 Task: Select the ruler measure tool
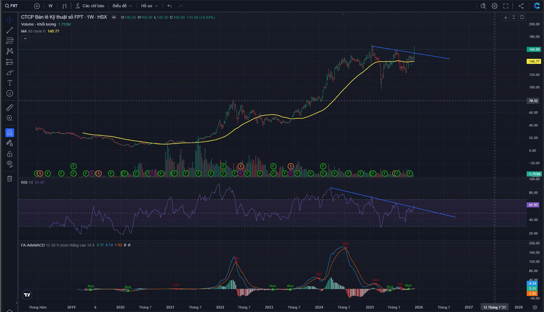click(x=9, y=108)
